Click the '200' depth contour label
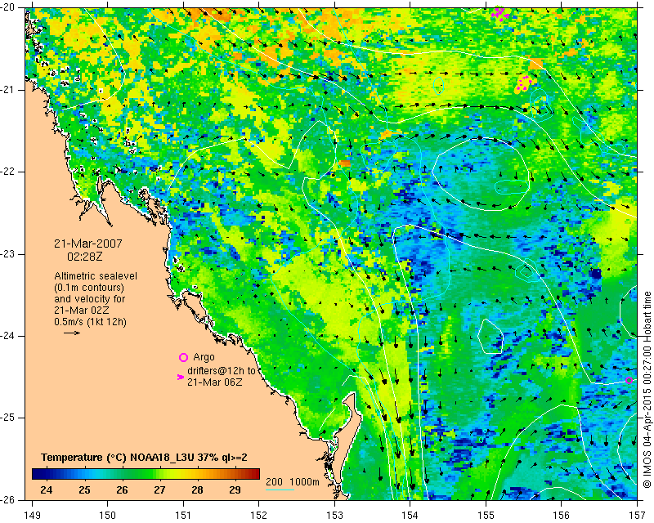 click(x=274, y=481)
